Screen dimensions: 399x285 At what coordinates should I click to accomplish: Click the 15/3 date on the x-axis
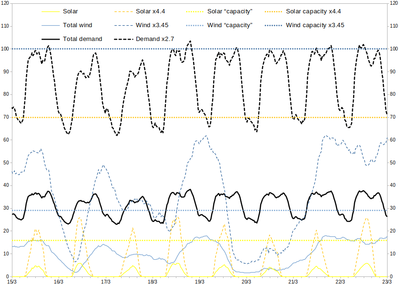pyautogui.click(x=12, y=281)
